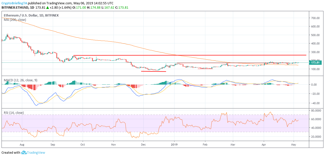Click the 100.00 price axis label

[x=316, y=69]
